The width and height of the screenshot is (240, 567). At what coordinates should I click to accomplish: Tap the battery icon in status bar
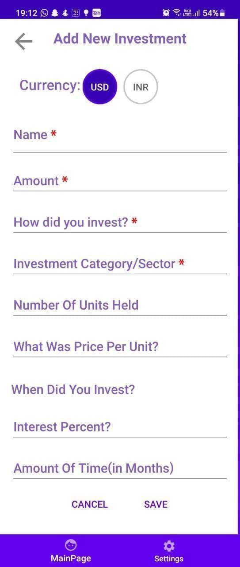click(x=222, y=13)
